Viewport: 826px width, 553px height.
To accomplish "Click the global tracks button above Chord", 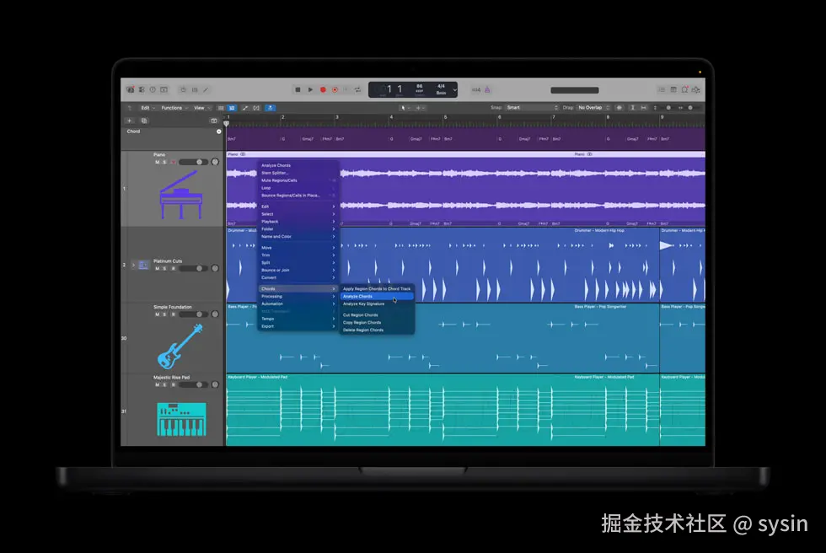I will pos(214,121).
